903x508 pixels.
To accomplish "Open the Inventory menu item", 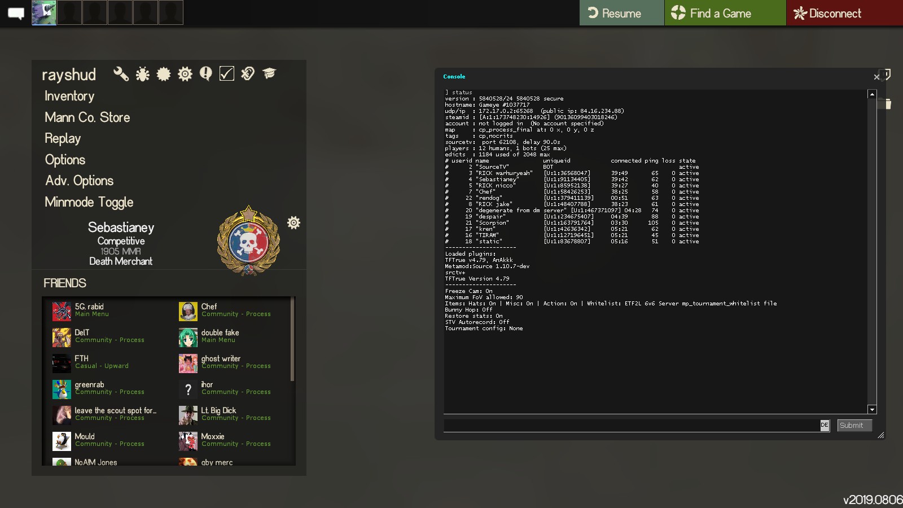I will (69, 96).
